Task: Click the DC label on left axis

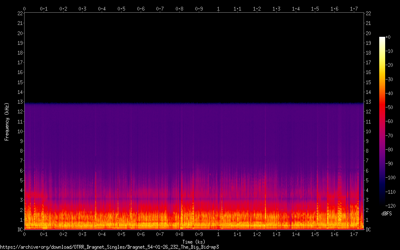Action: point(19,230)
